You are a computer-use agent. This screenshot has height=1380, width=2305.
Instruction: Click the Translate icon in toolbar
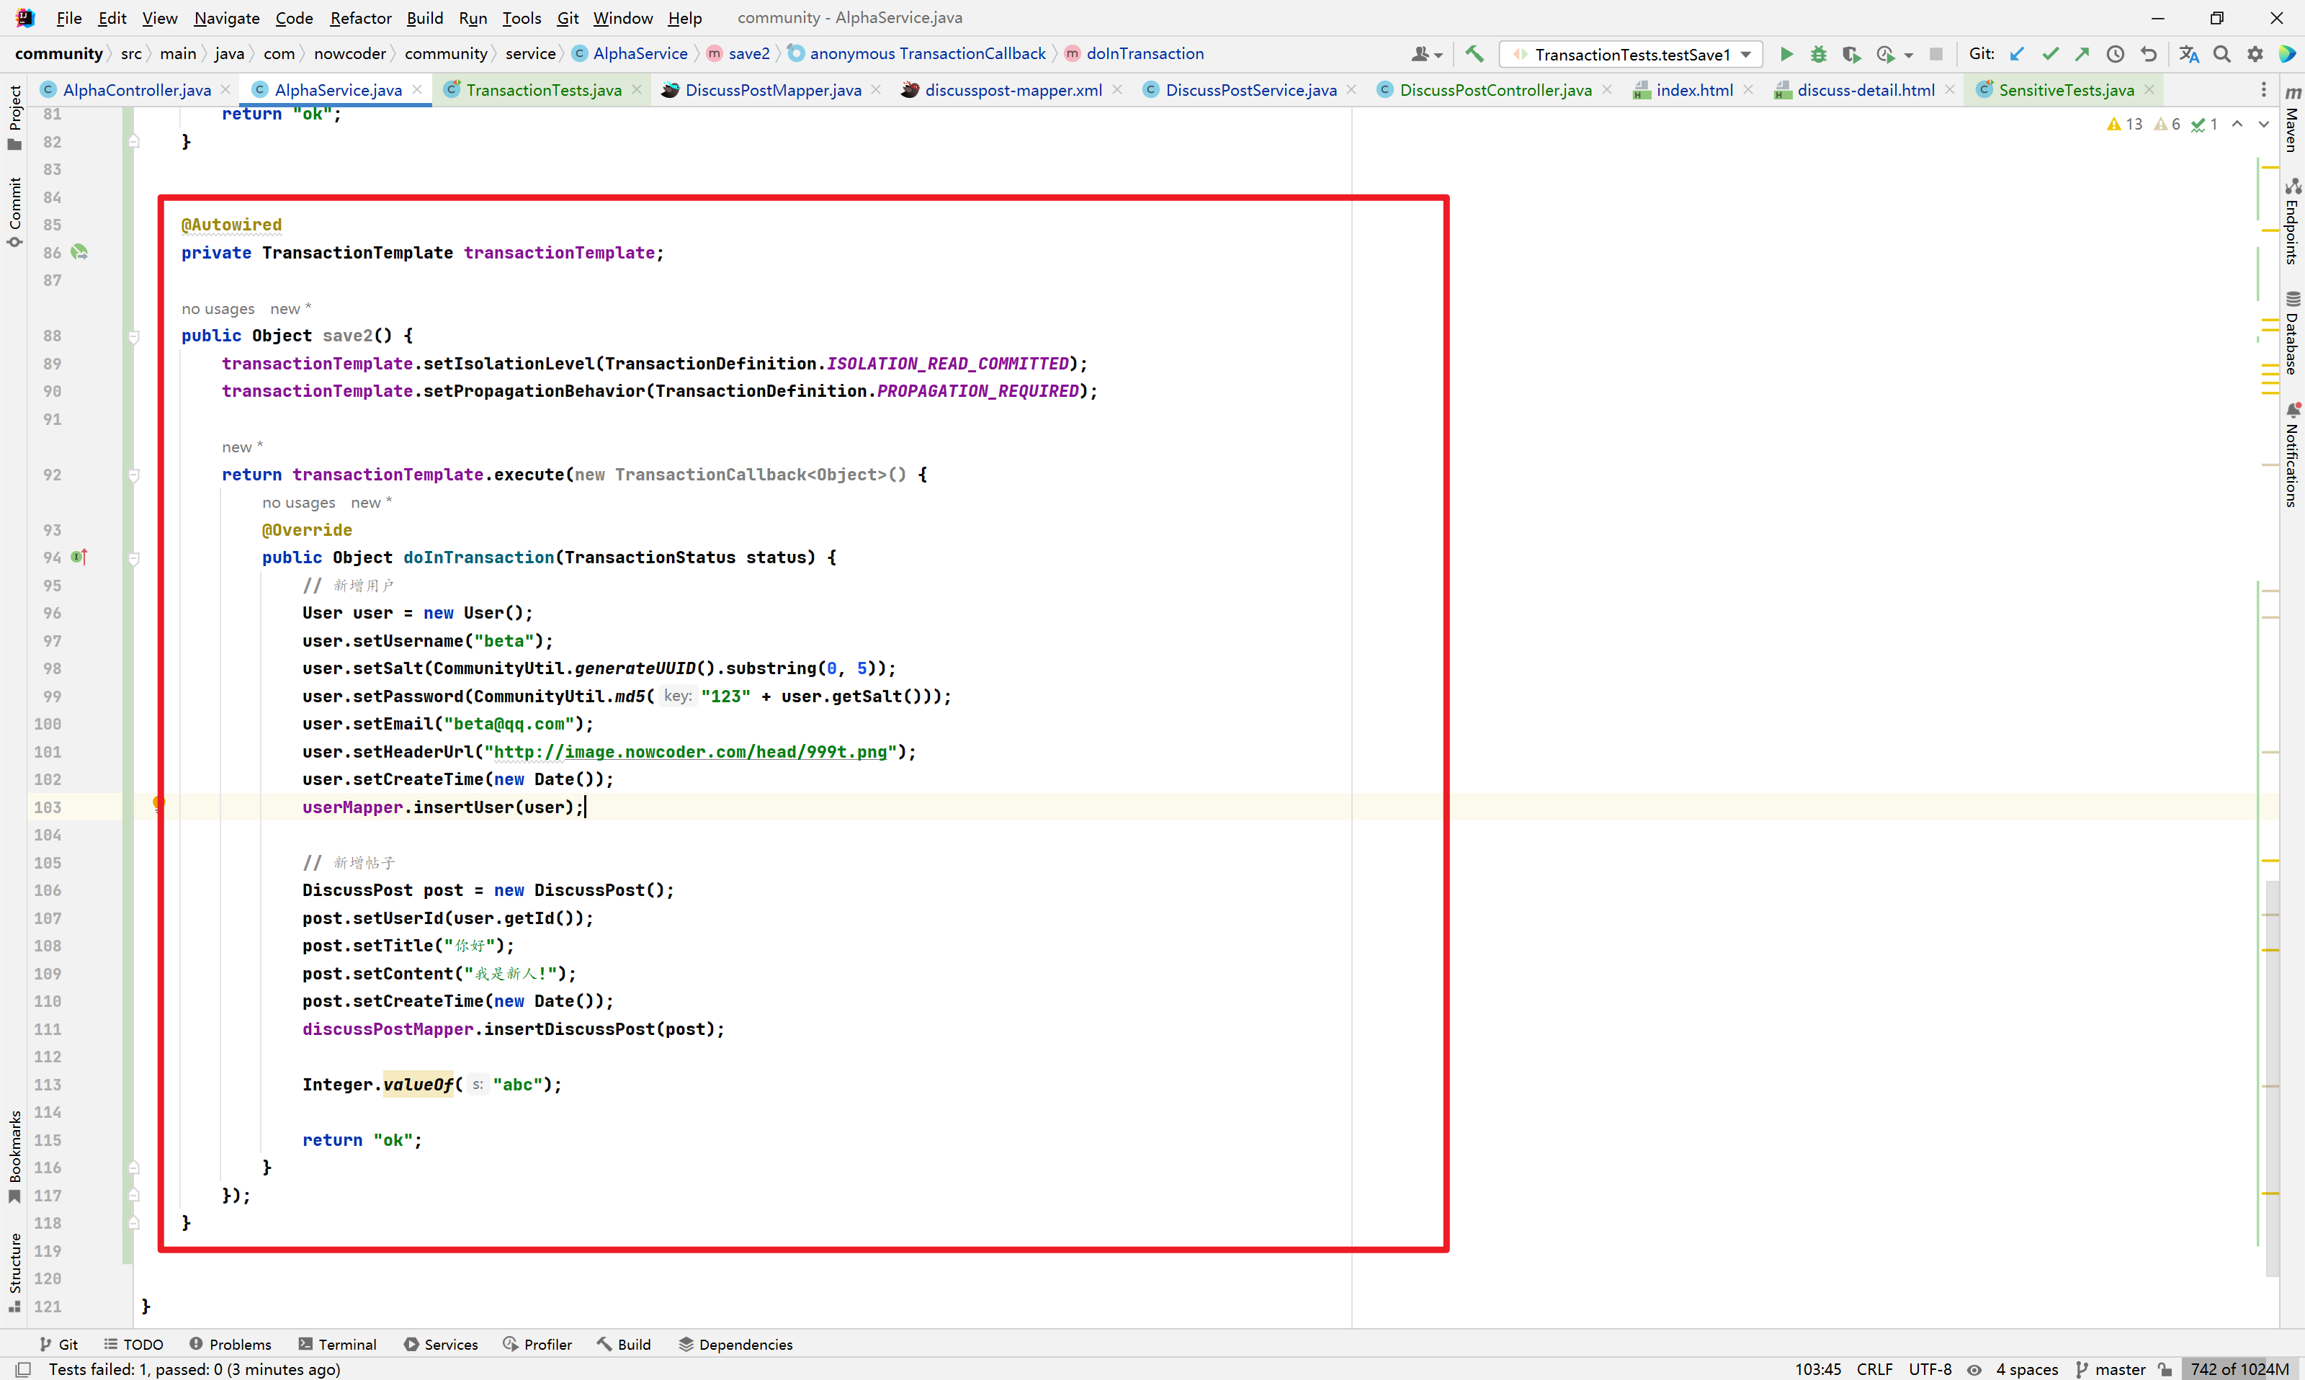pos(2189,54)
